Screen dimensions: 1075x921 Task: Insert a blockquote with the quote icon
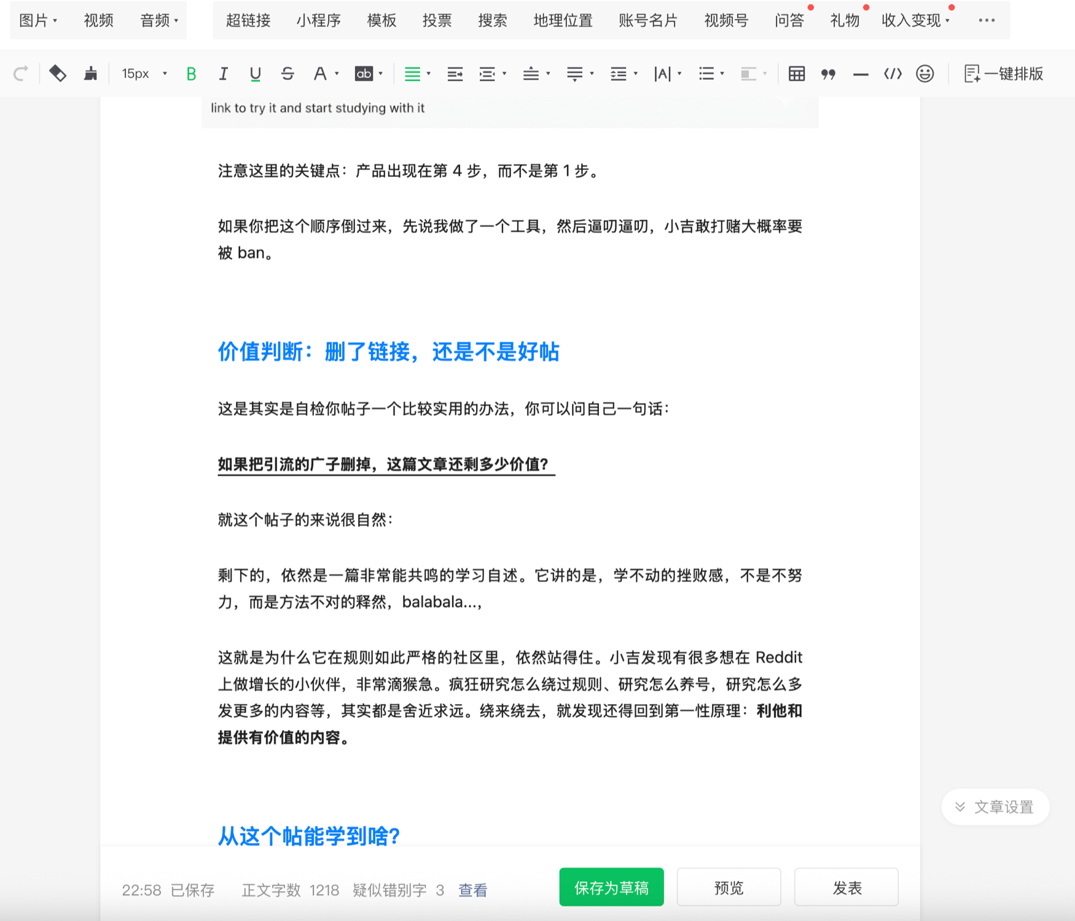coord(828,74)
